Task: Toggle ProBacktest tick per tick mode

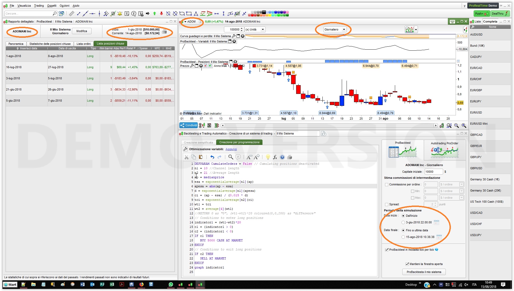Action: click(x=387, y=250)
